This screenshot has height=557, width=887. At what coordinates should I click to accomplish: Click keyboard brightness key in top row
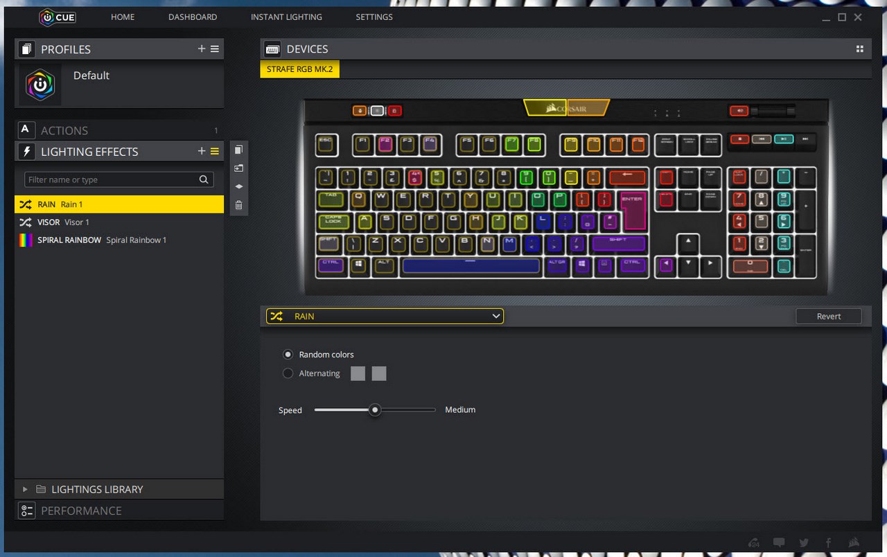pos(377,110)
